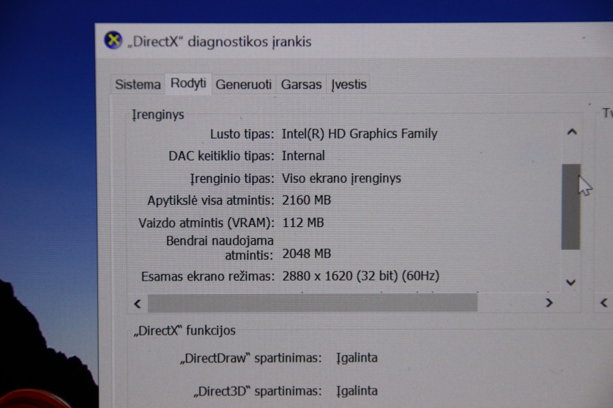
Task: Click the horizontal scroll left arrow in Įrenginys
Action: coord(137,304)
